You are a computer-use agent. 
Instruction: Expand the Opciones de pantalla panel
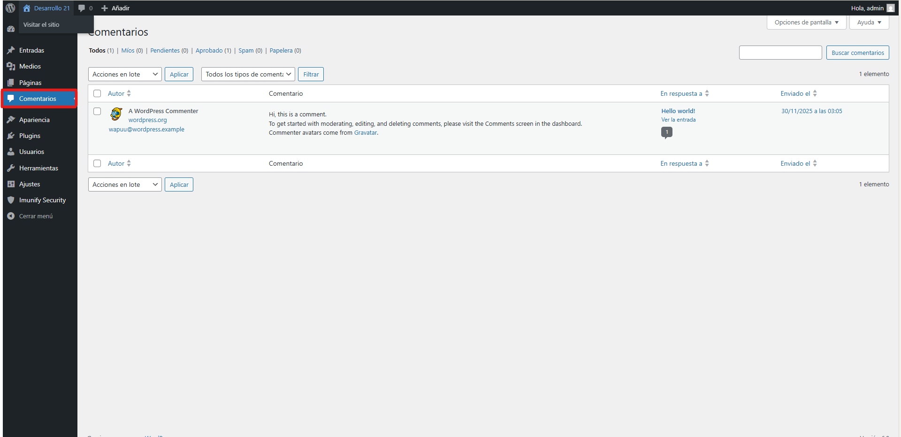click(x=806, y=22)
